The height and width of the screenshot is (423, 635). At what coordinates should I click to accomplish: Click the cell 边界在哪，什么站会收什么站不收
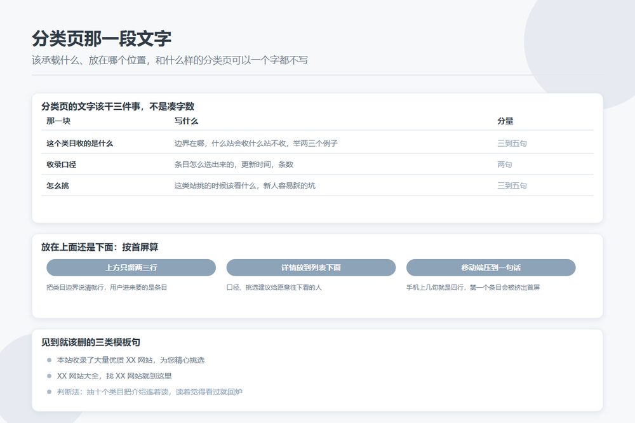pos(256,144)
